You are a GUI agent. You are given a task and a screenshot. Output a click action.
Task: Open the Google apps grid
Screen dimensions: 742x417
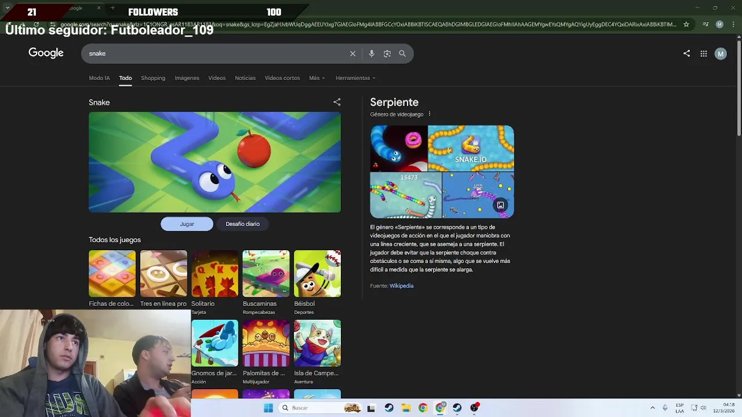click(x=703, y=53)
